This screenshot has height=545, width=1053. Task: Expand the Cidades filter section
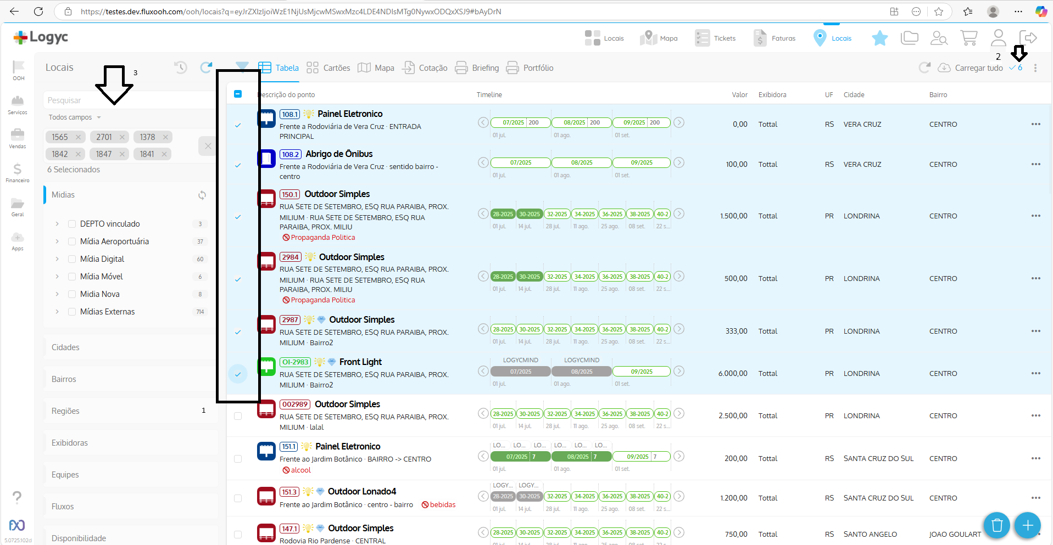pos(65,347)
